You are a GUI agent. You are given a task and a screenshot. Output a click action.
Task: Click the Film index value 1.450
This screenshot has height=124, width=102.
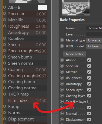(x=41, y=100)
